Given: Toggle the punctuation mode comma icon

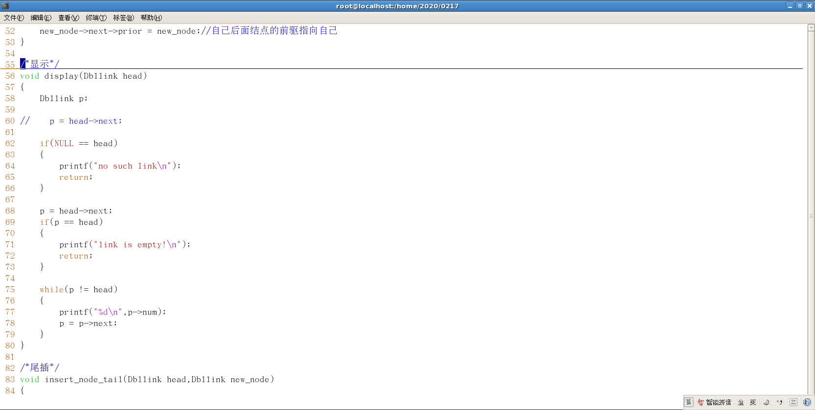Looking at the screenshot, I should [x=779, y=402].
